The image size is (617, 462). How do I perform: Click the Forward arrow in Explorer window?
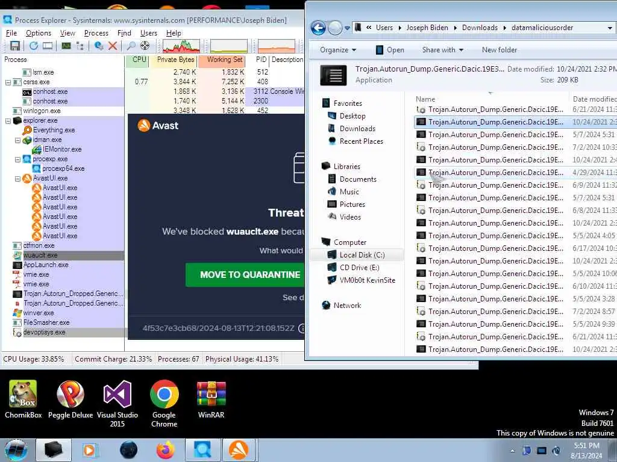pyautogui.click(x=335, y=28)
